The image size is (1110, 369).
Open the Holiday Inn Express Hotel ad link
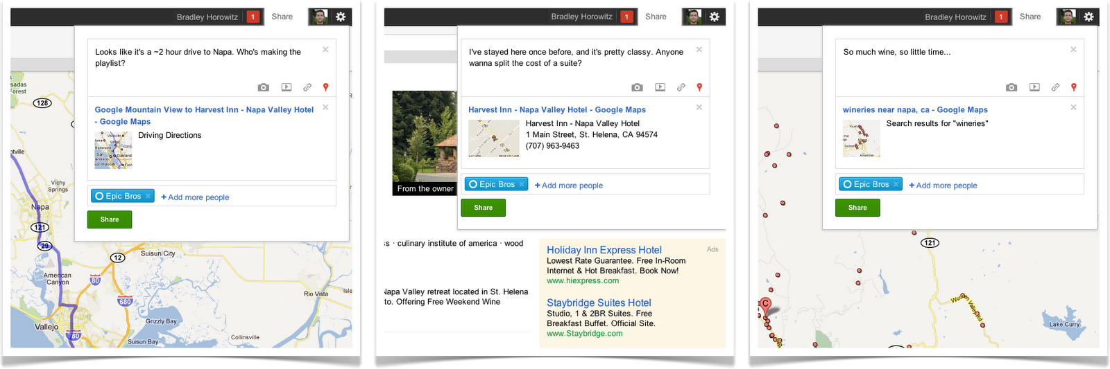pyautogui.click(x=604, y=250)
